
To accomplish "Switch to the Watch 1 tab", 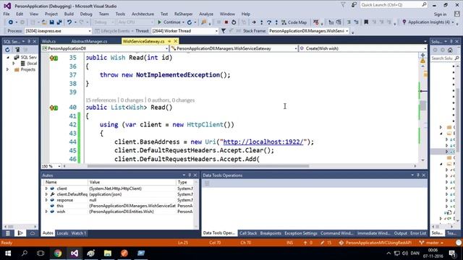I will (x=79, y=233).
